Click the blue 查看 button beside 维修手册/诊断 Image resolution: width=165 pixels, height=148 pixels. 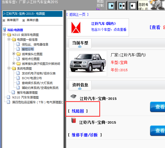158,131
